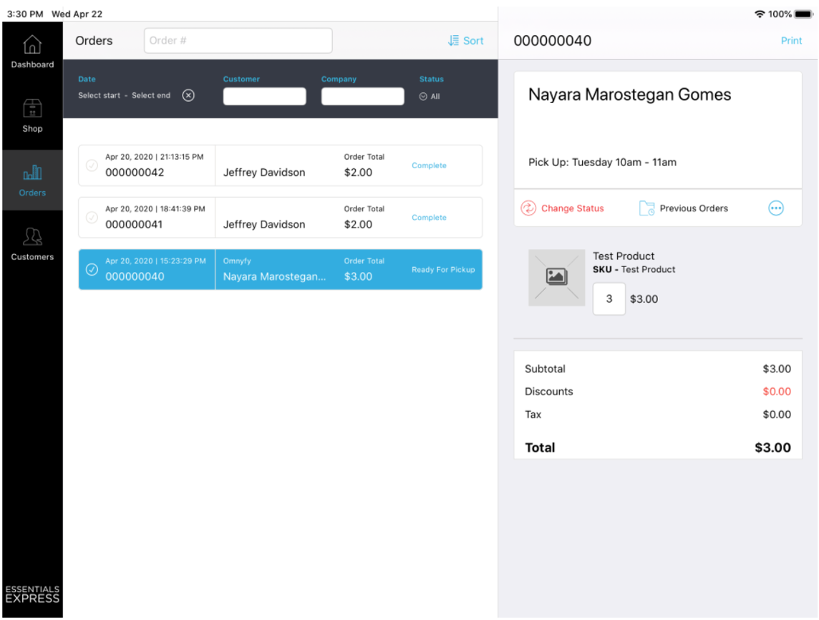Open the Status All filter dropdown

[x=430, y=97]
